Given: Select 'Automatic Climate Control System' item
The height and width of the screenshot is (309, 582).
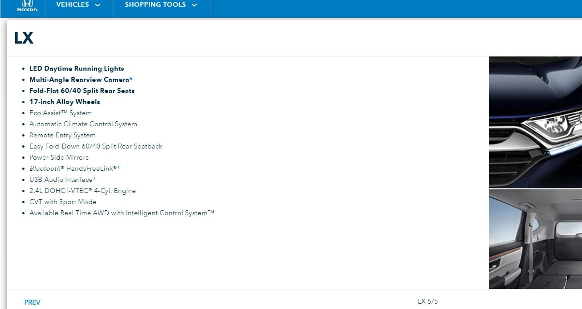Looking at the screenshot, I should [83, 124].
